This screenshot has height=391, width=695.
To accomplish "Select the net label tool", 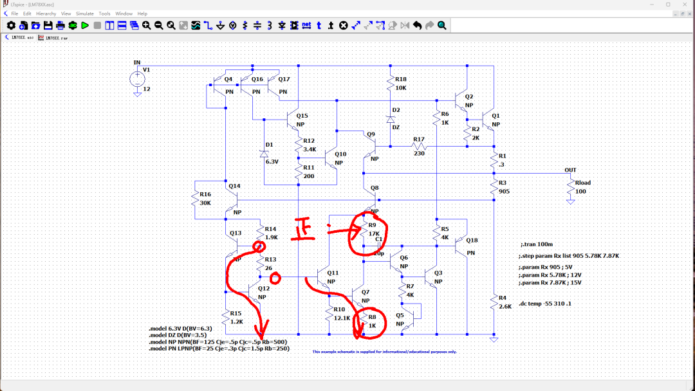I will [x=307, y=26].
